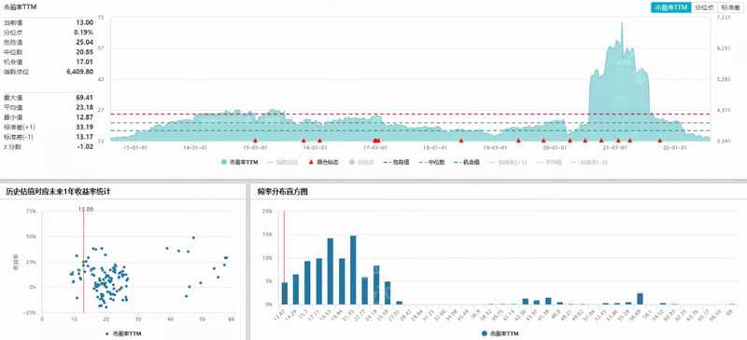Toggle 调仓标志 red triangle legend item
Viewport: 747px width, 340px height.
pos(324,162)
